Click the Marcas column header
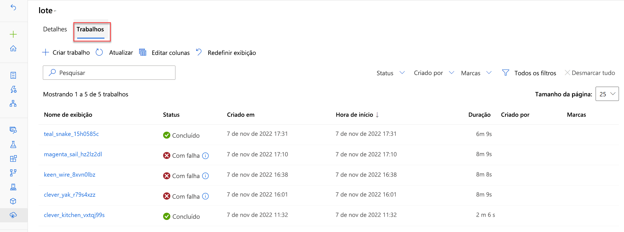Screen dimensions: 624x232 [576, 115]
